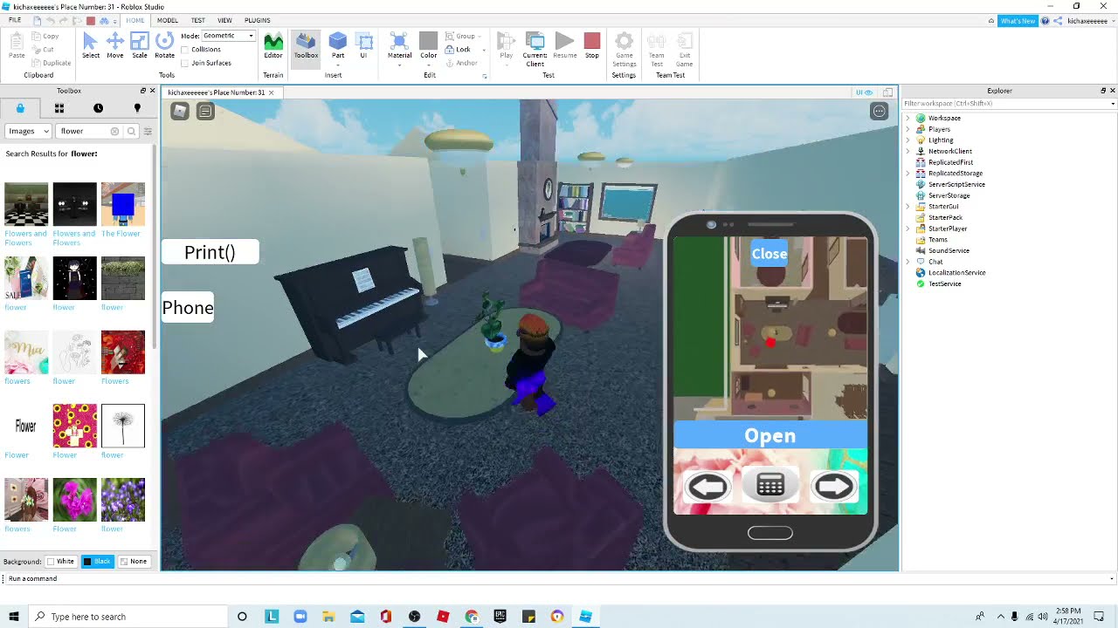This screenshot has height=628, width=1118.
Task: Click the Roblox menu icon in viewport
Action: pyautogui.click(x=179, y=111)
